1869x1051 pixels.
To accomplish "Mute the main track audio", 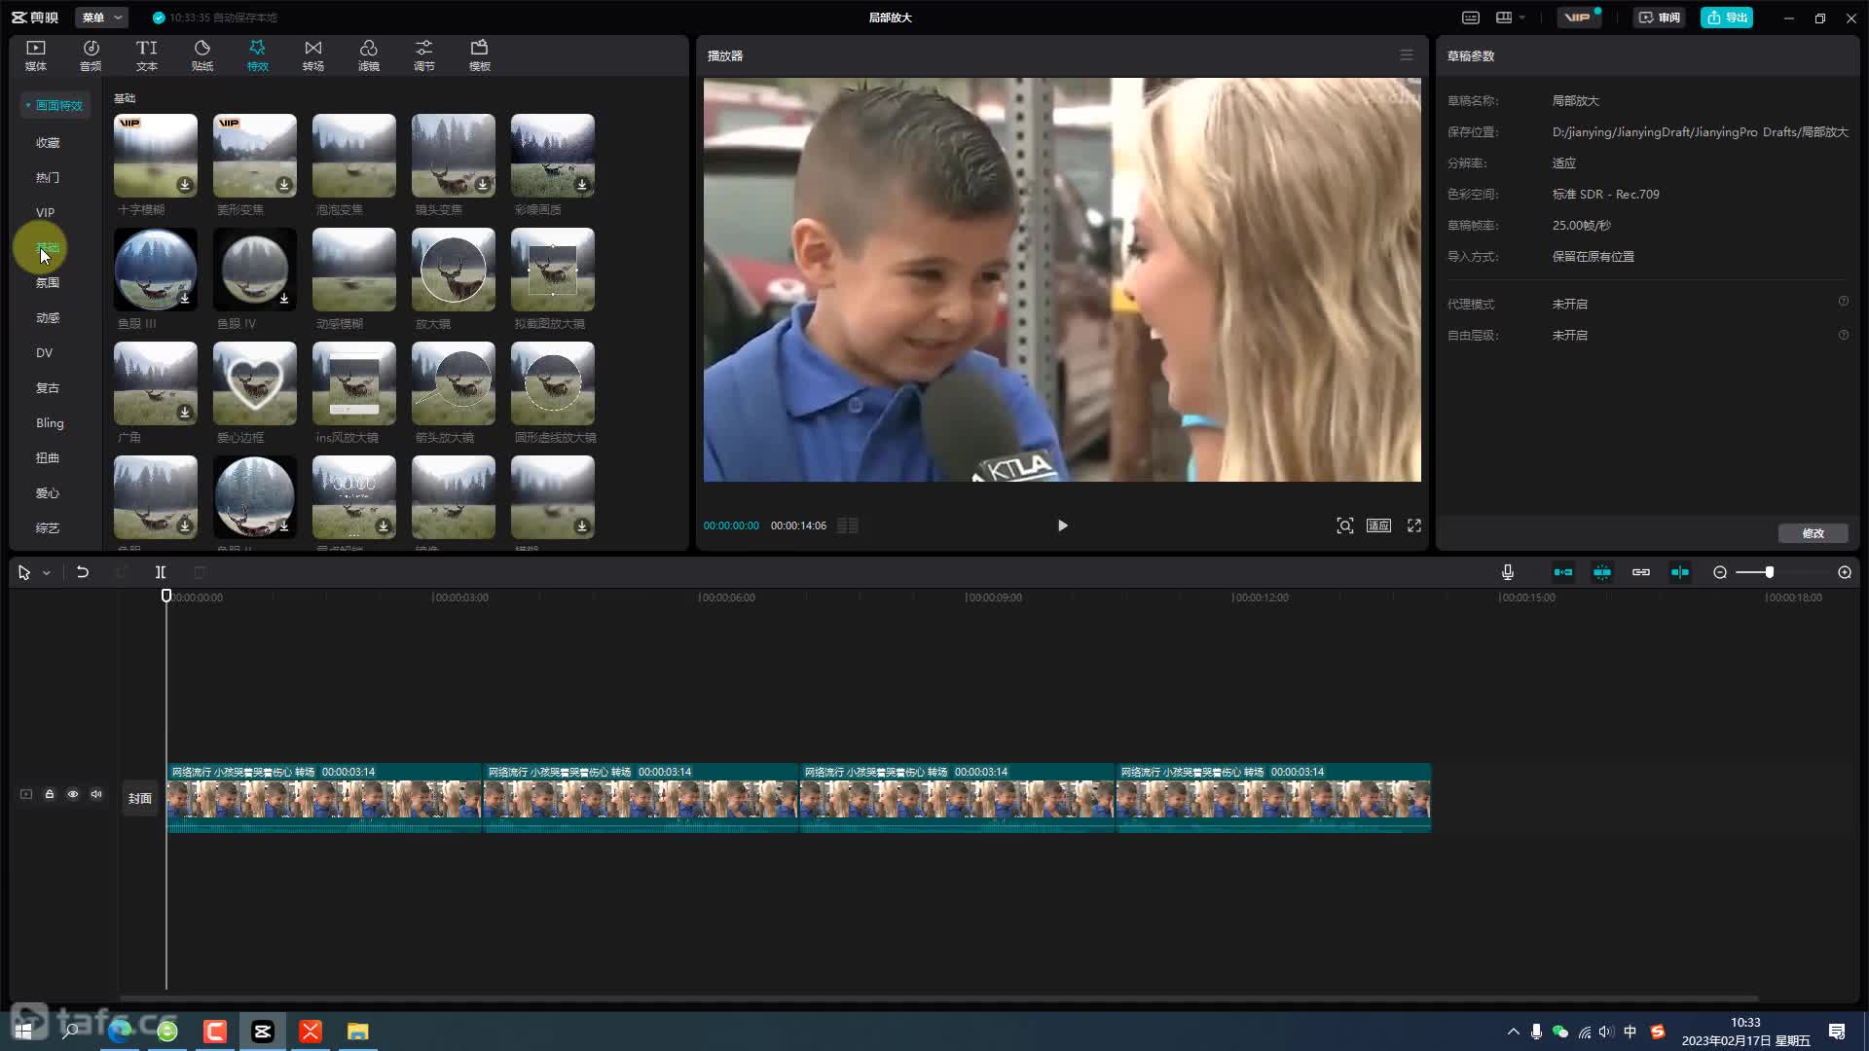I will 96,794.
